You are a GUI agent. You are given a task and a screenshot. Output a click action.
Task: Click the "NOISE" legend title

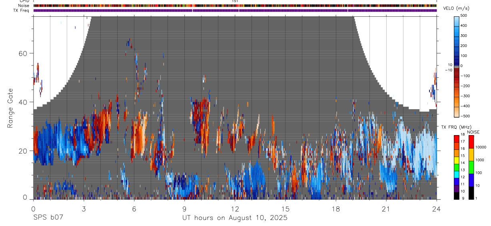tap(473, 132)
